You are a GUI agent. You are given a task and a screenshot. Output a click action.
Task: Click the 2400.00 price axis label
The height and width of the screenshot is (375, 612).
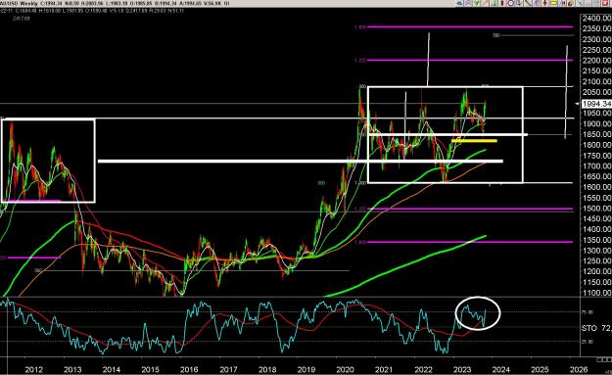596,19
